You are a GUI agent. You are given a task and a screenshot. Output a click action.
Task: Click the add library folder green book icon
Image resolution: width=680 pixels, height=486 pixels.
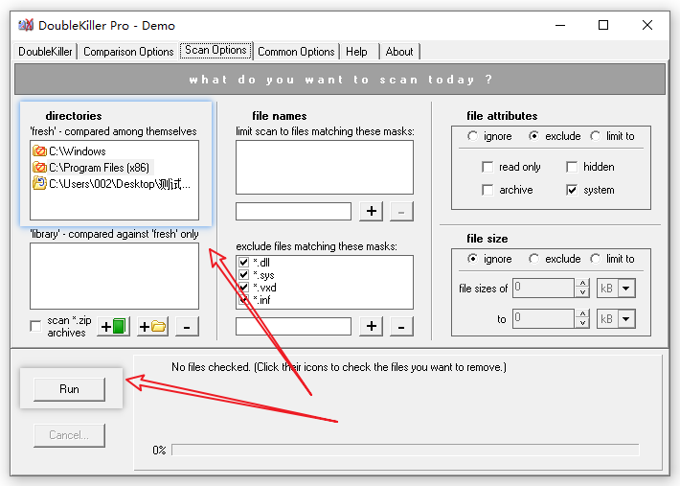click(114, 326)
